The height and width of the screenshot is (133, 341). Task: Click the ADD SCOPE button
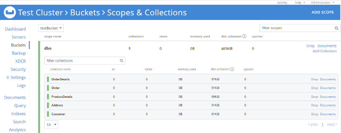pyautogui.click(x=322, y=12)
